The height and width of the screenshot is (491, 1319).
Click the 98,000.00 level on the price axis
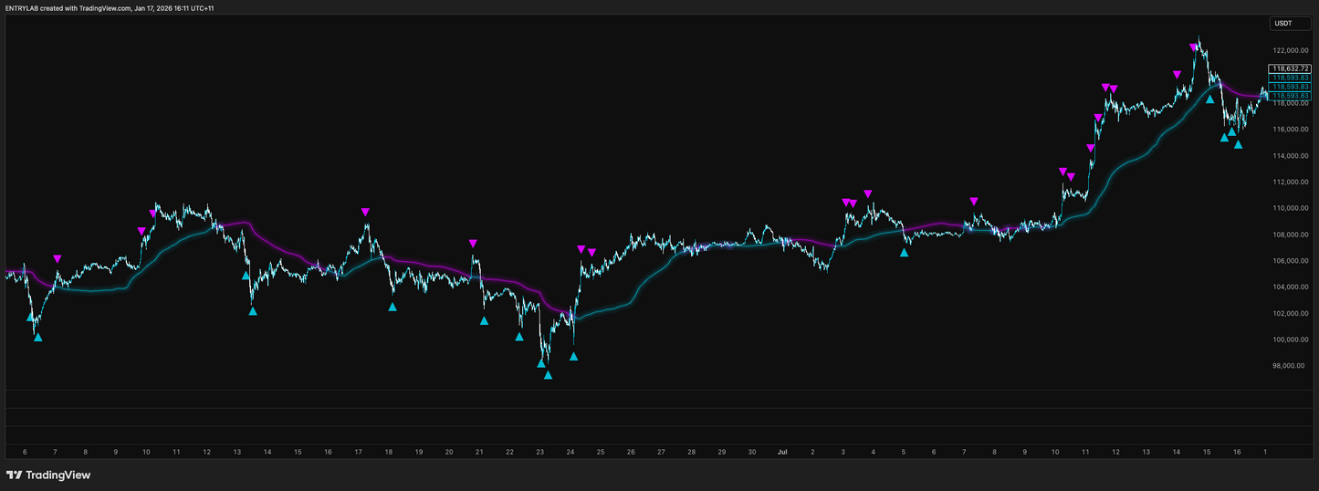coord(1287,366)
